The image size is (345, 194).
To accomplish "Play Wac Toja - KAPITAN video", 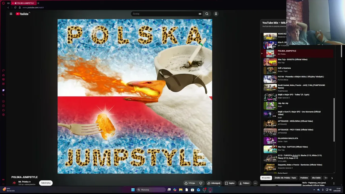I will [x=298, y=149].
